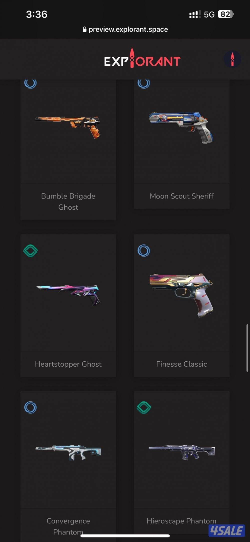Viewport: 250px width, 542px height.
Task: Click the blue tier icon on Moon Scout Sheriff
Action: pyautogui.click(x=144, y=83)
